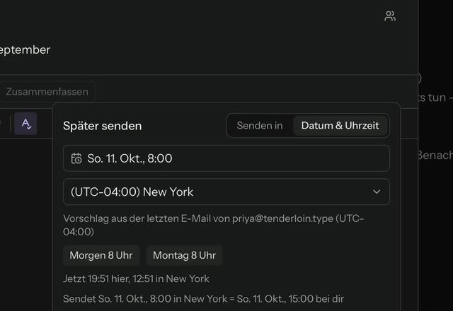Screen dimensions: 453x311
Task: Click the Später senden heading
Action: point(102,126)
